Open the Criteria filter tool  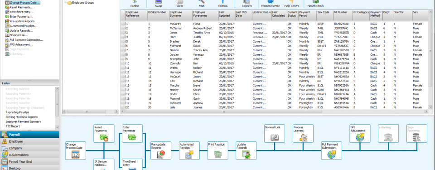[223, 4]
